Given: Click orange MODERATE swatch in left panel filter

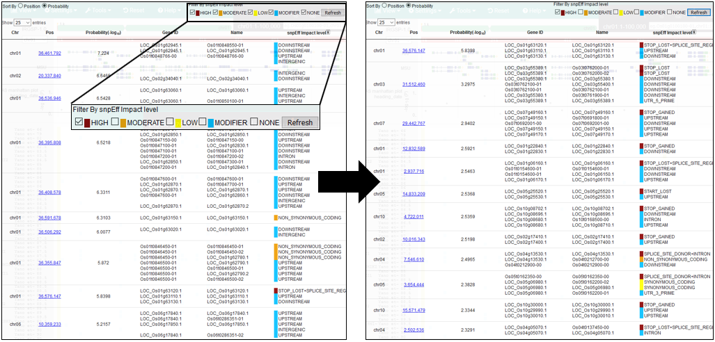Looking at the screenshot, I should 221,13.
